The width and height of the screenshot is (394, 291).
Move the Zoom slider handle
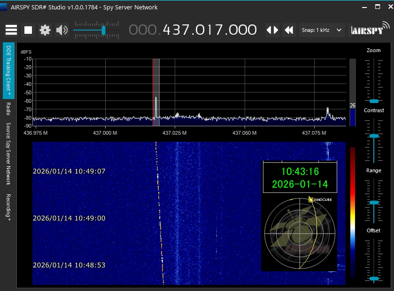click(374, 101)
